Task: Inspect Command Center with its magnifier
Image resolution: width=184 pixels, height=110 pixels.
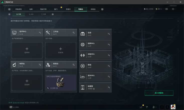Action: click(109, 45)
